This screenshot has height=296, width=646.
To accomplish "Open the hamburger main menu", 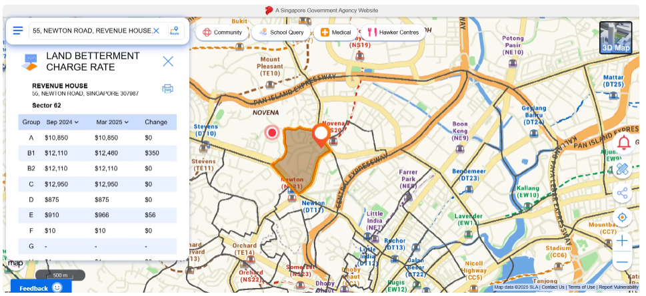I will point(18,31).
